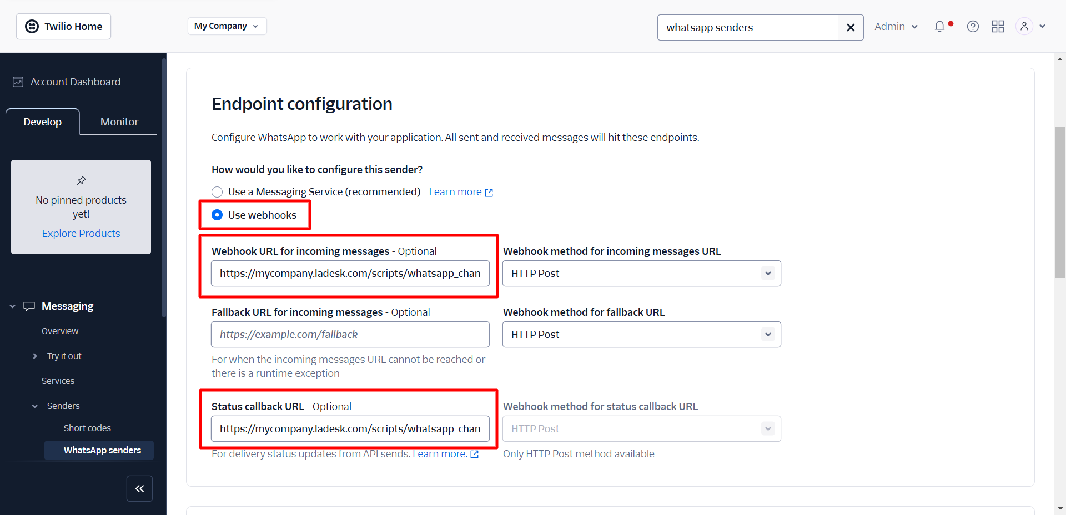
Task: Open webhook method for fallback URL dropdown
Action: pyautogui.click(x=641, y=335)
